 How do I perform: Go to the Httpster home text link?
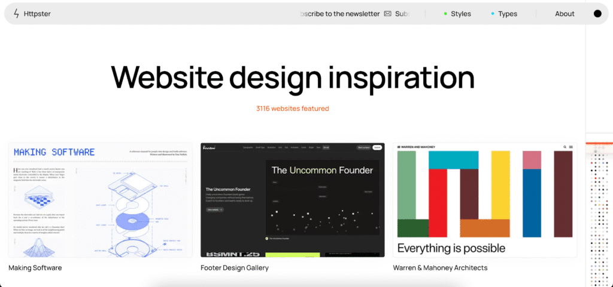point(39,14)
